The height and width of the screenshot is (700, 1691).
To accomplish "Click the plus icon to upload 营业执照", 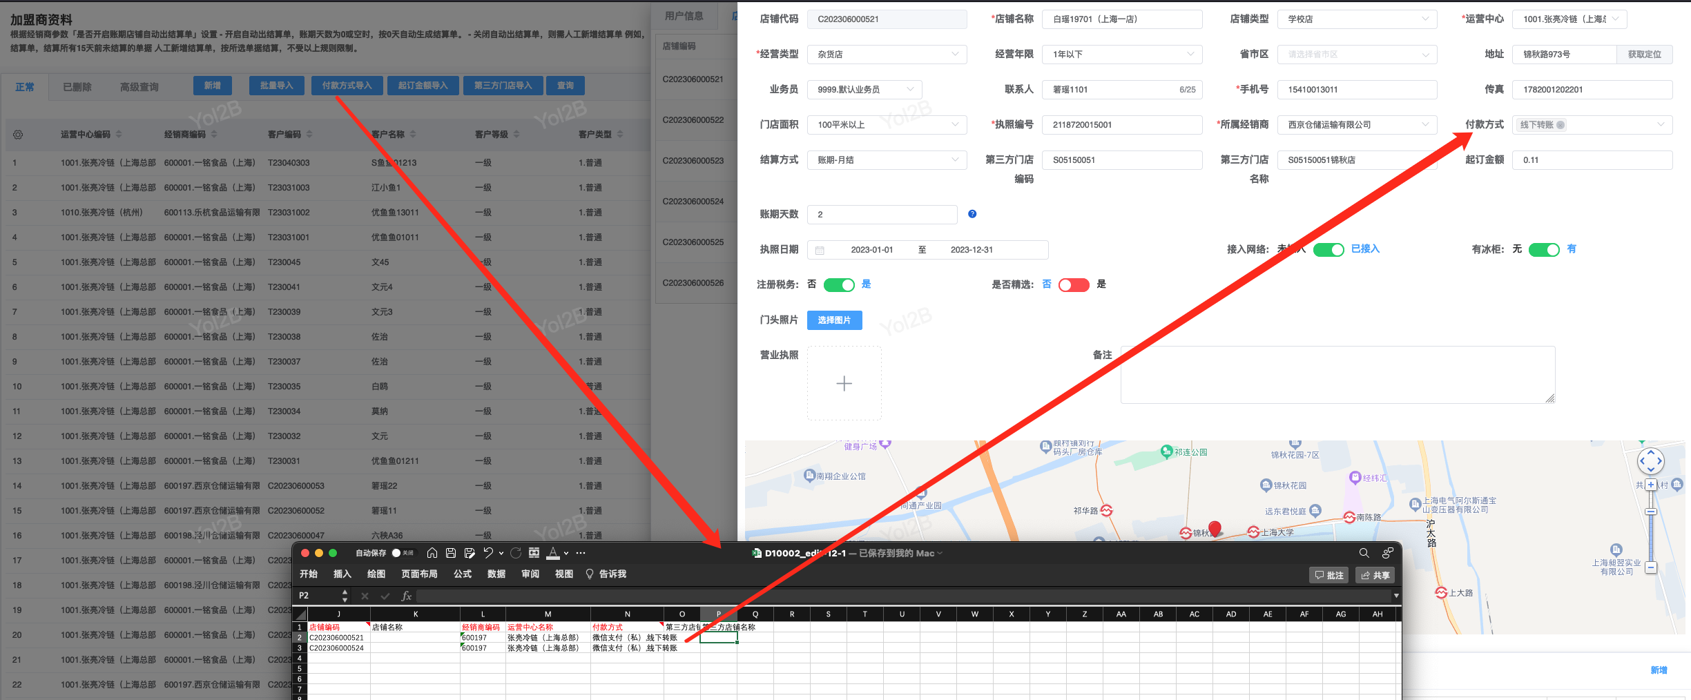I will tap(844, 383).
